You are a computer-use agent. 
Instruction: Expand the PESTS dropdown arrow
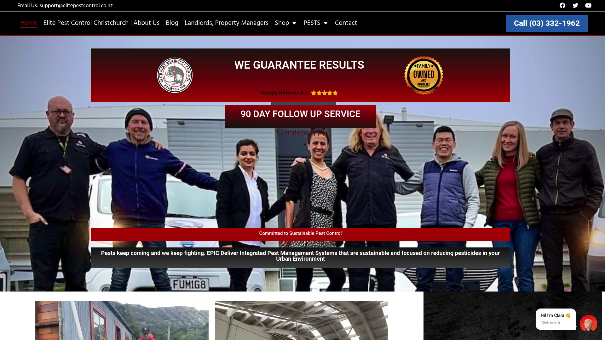[326, 23]
